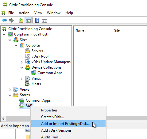Click the Back arrow toolbar icon
147x139 pixels.
tap(4, 21)
